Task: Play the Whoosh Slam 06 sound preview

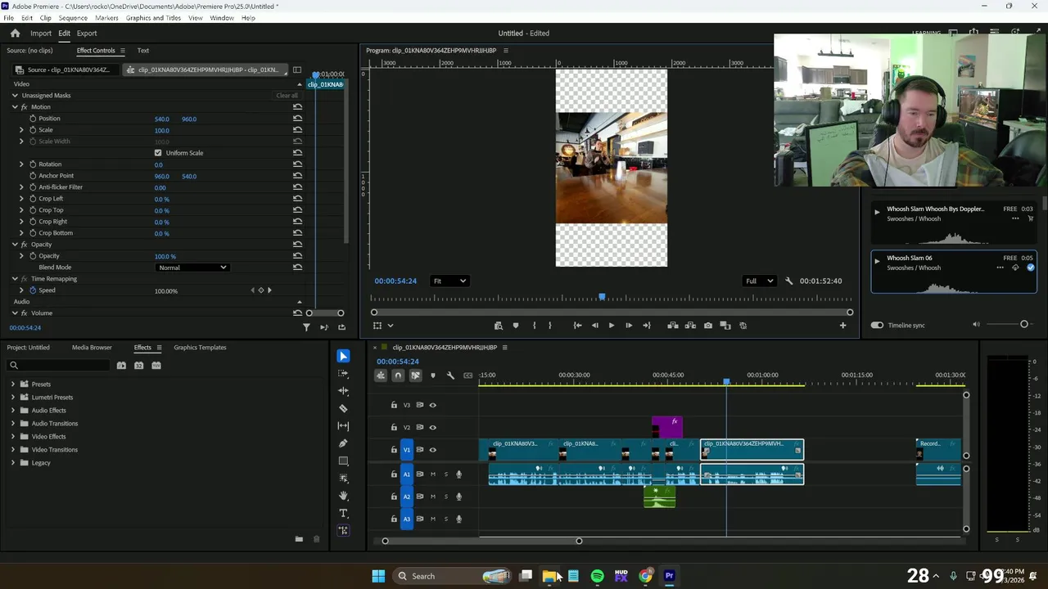Action: coord(877,261)
